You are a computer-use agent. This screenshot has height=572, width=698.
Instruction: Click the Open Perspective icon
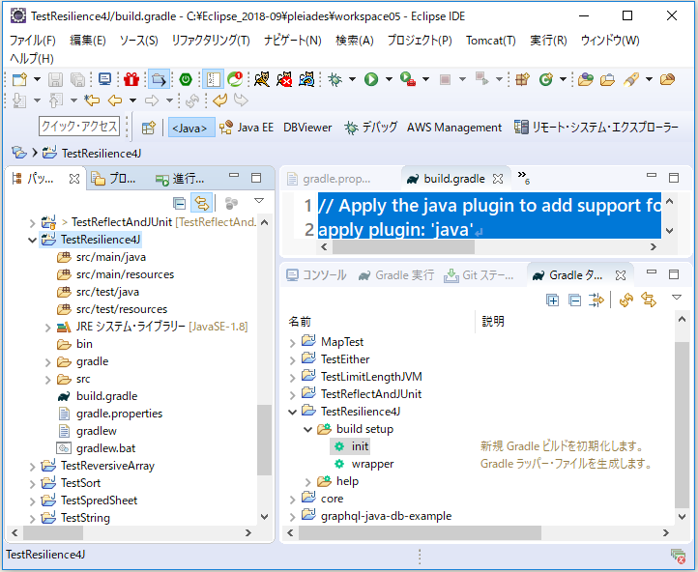tap(148, 128)
